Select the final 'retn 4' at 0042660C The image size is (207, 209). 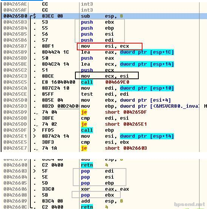pos(94,207)
